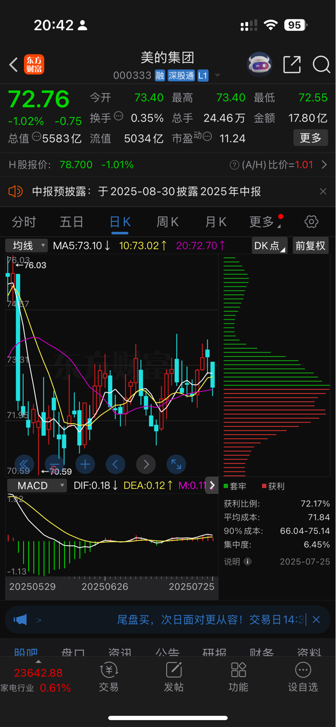This screenshot has width=336, height=727.
Task: Tap the current price 72.76
Action: click(x=39, y=99)
